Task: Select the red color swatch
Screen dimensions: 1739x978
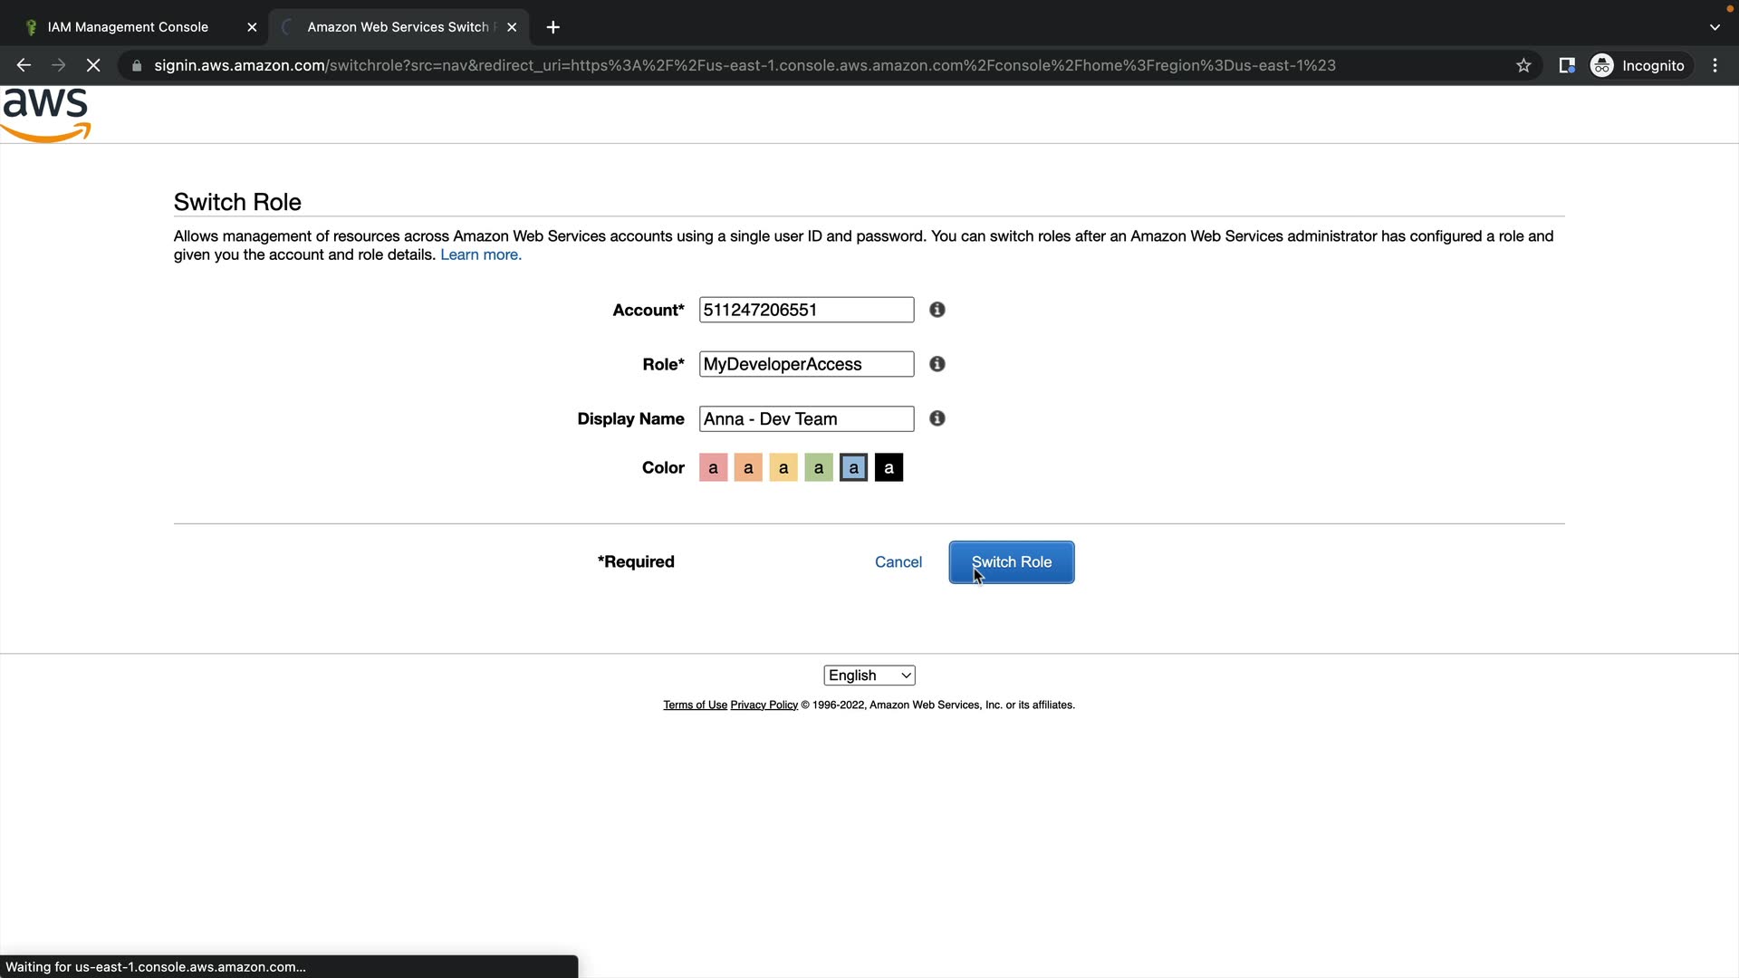Action: pyautogui.click(x=713, y=468)
